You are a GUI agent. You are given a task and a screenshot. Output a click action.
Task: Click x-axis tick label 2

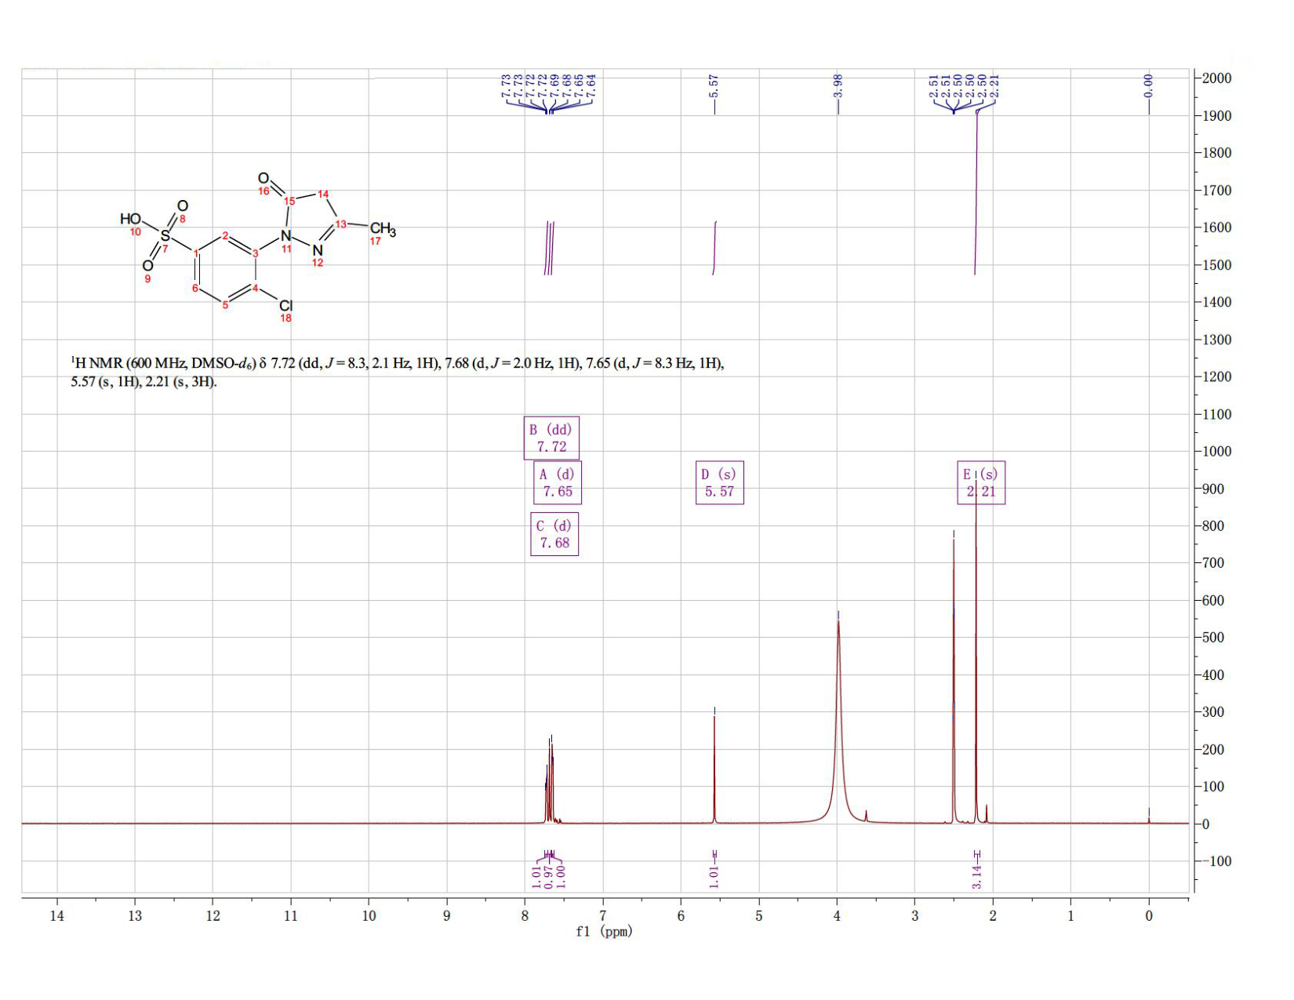tap(993, 915)
